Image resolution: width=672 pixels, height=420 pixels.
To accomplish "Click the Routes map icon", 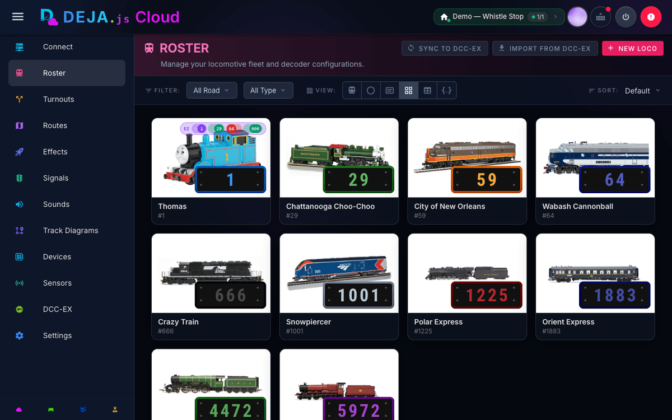I will [x=20, y=125].
